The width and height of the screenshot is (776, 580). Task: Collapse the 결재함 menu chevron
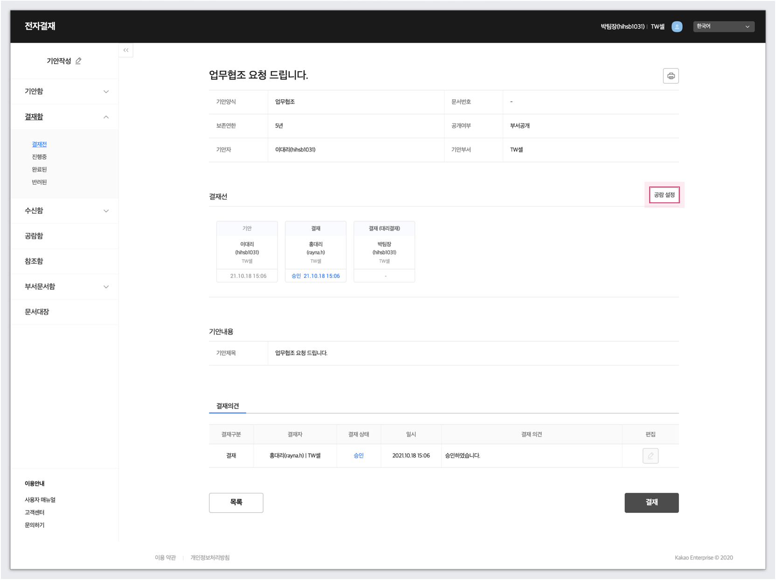106,117
